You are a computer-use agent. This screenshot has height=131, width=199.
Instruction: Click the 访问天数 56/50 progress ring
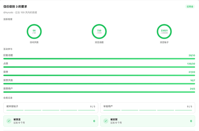click(x=34, y=32)
